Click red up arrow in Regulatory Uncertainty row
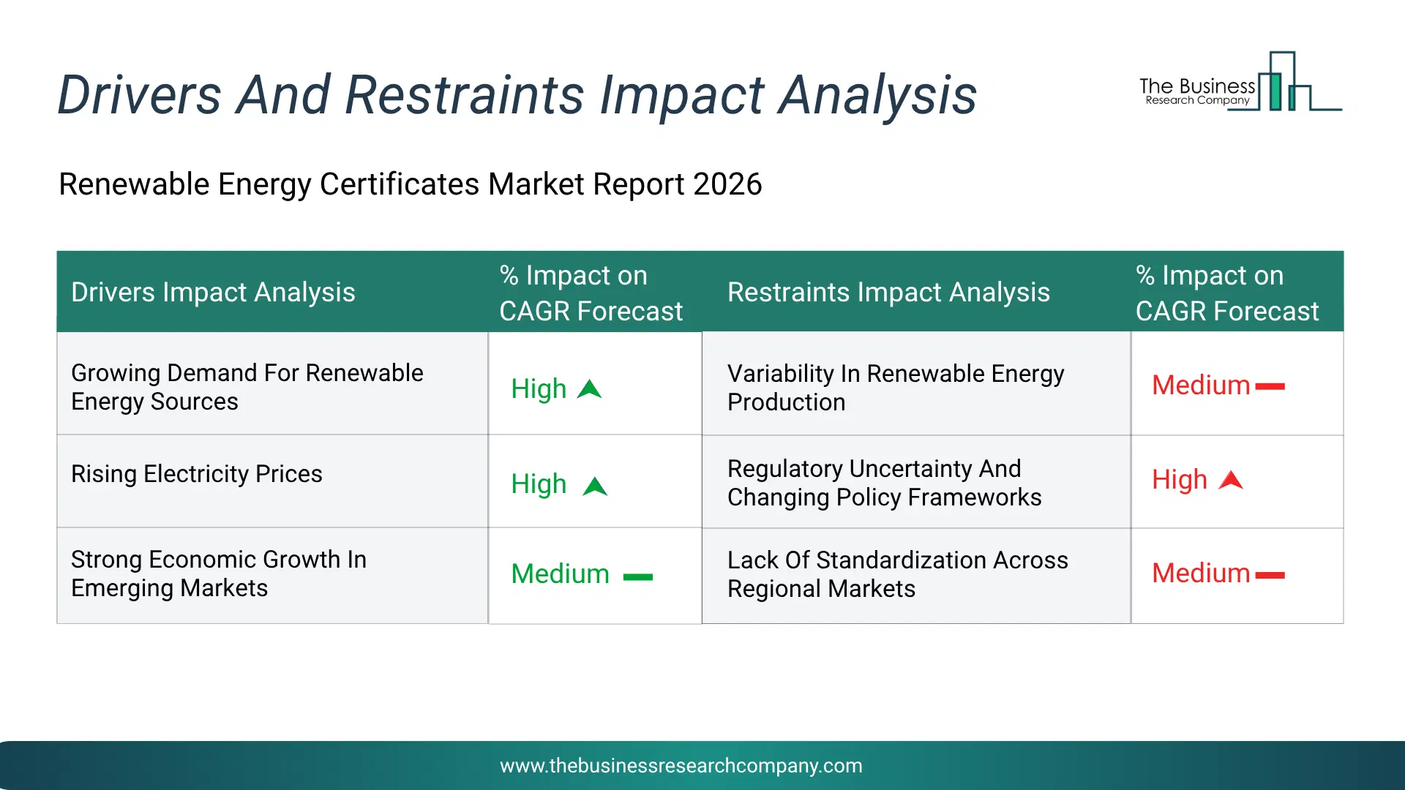The width and height of the screenshot is (1405, 790). click(x=1231, y=480)
